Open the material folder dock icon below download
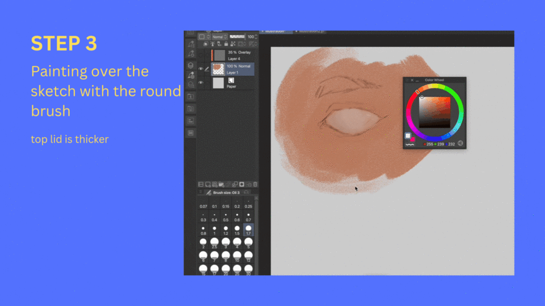The image size is (545, 306). [x=191, y=109]
